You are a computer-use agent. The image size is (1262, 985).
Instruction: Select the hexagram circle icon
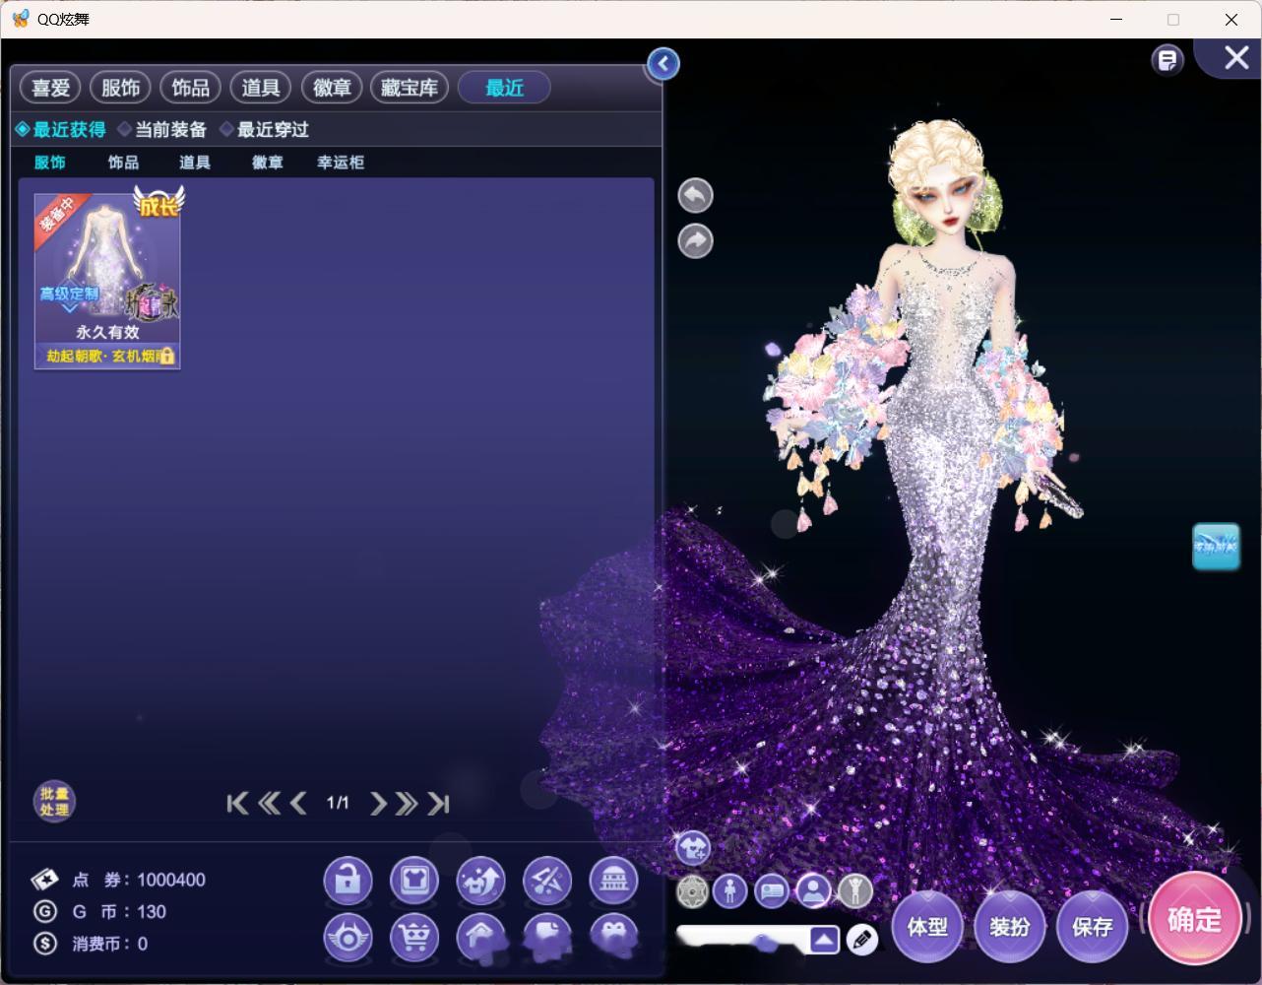[x=693, y=891]
